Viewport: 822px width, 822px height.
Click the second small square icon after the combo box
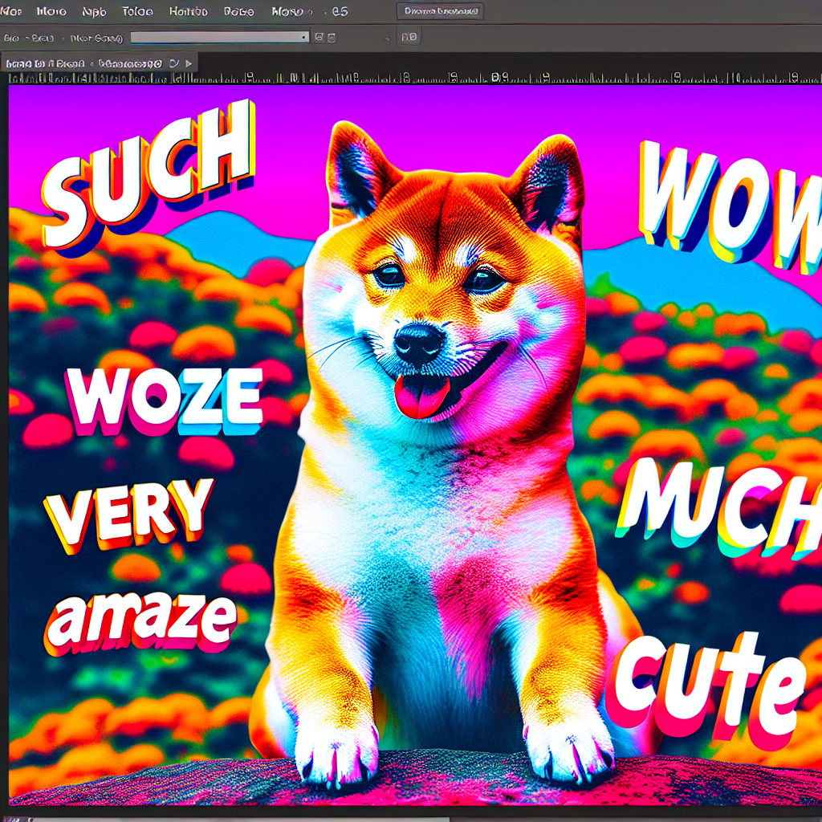332,37
